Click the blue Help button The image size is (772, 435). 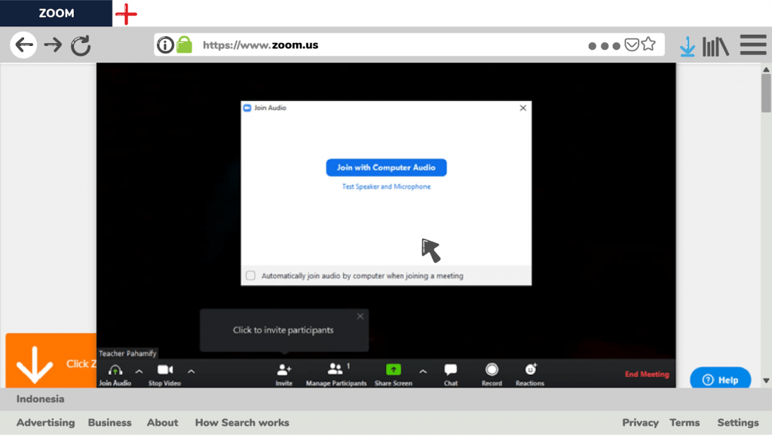[x=720, y=379]
